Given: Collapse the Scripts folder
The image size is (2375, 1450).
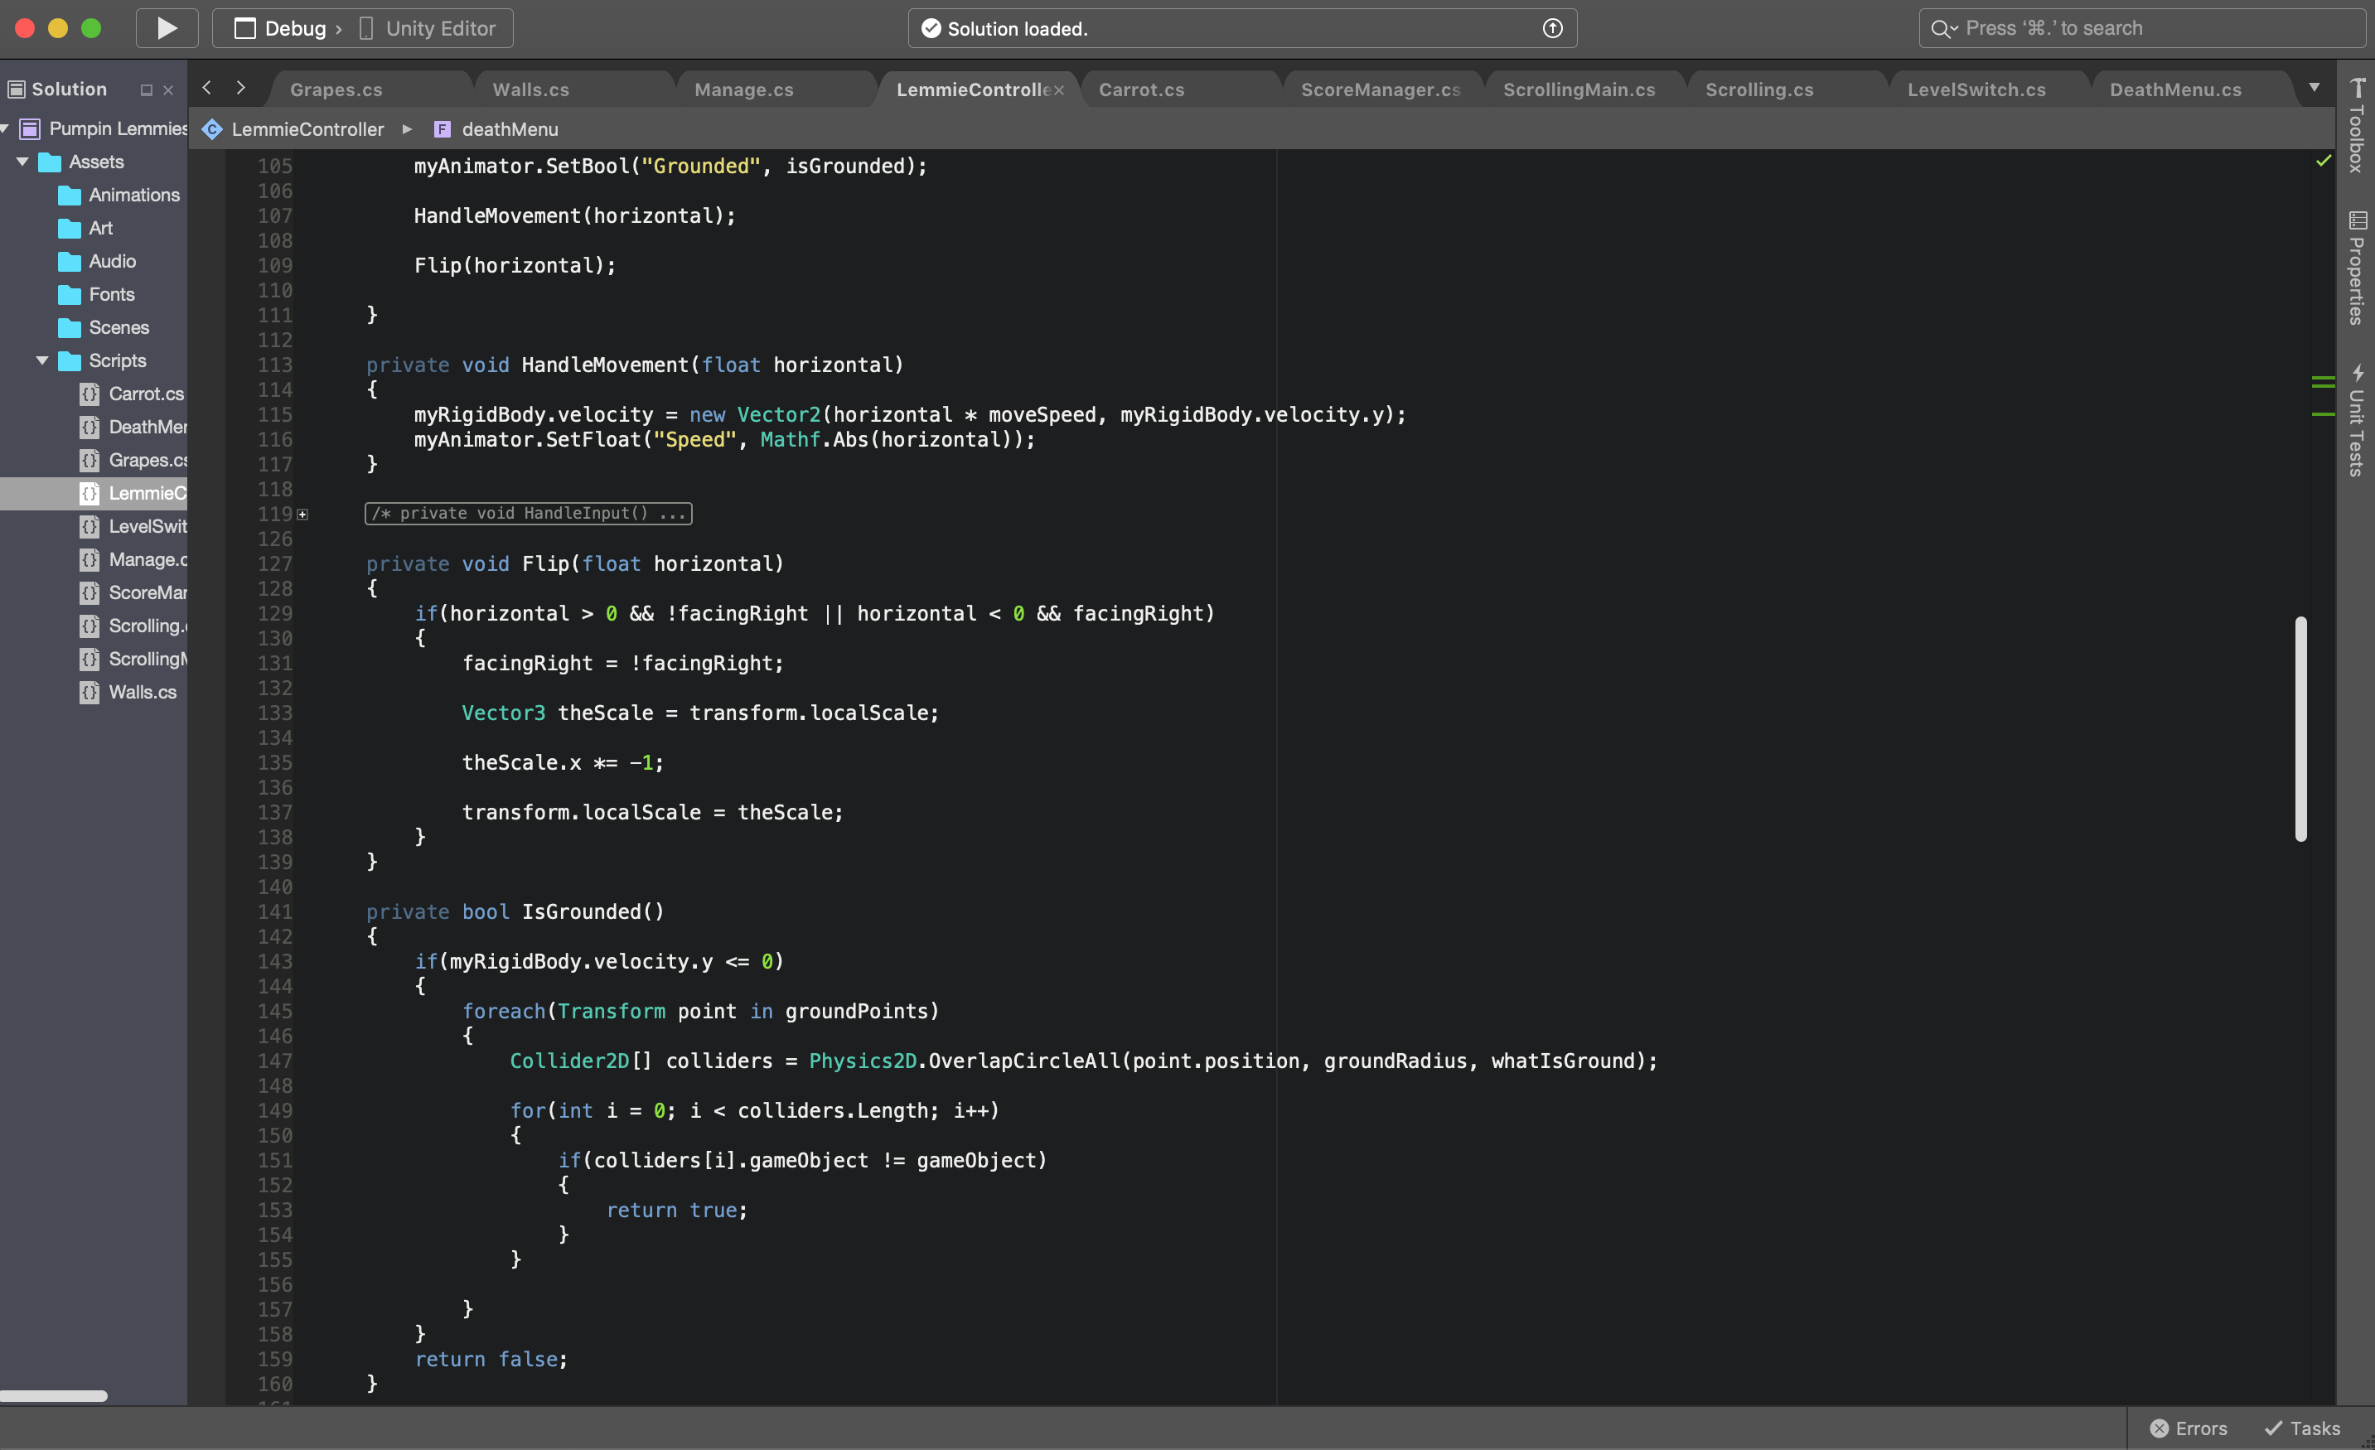Looking at the screenshot, I should (42, 360).
